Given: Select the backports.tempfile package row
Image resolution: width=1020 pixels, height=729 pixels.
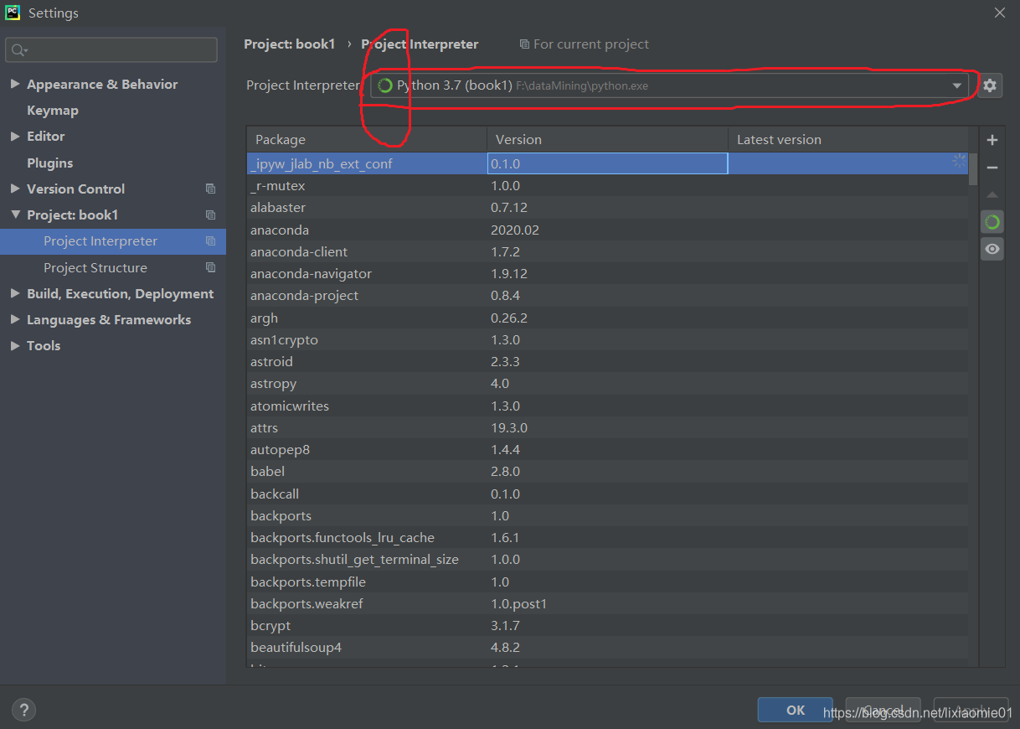Looking at the screenshot, I should pyautogui.click(x=608, y=582).
